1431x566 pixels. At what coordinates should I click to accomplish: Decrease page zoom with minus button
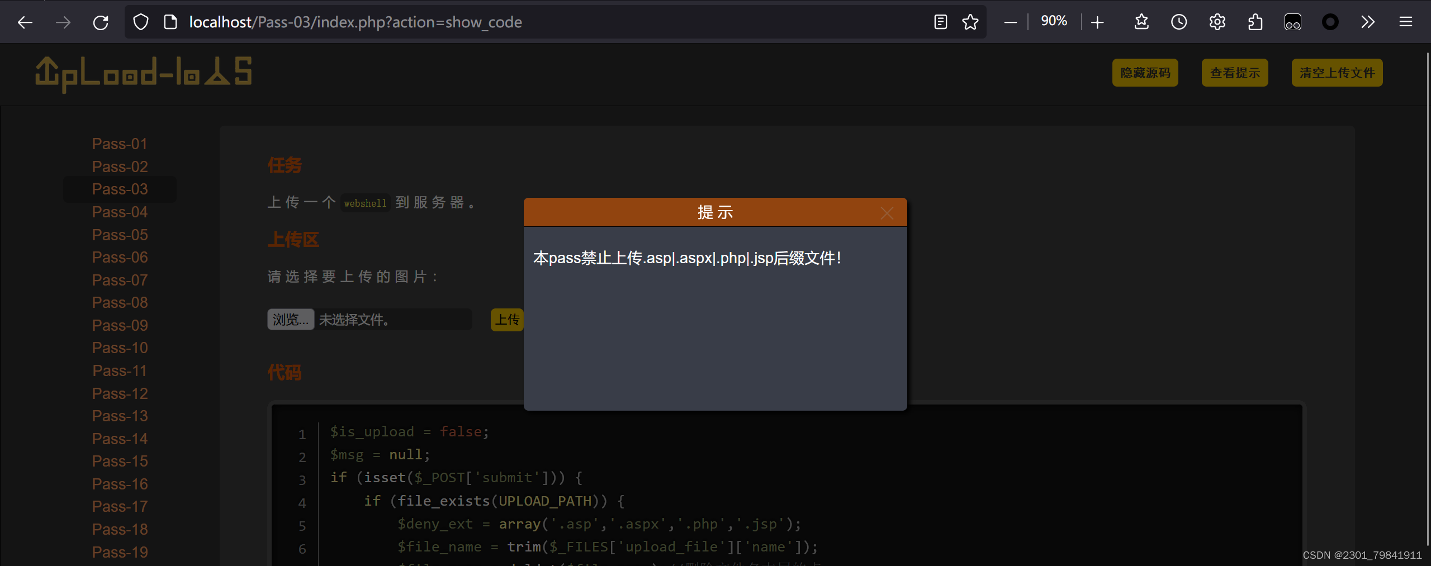[x=1011, y=22]
